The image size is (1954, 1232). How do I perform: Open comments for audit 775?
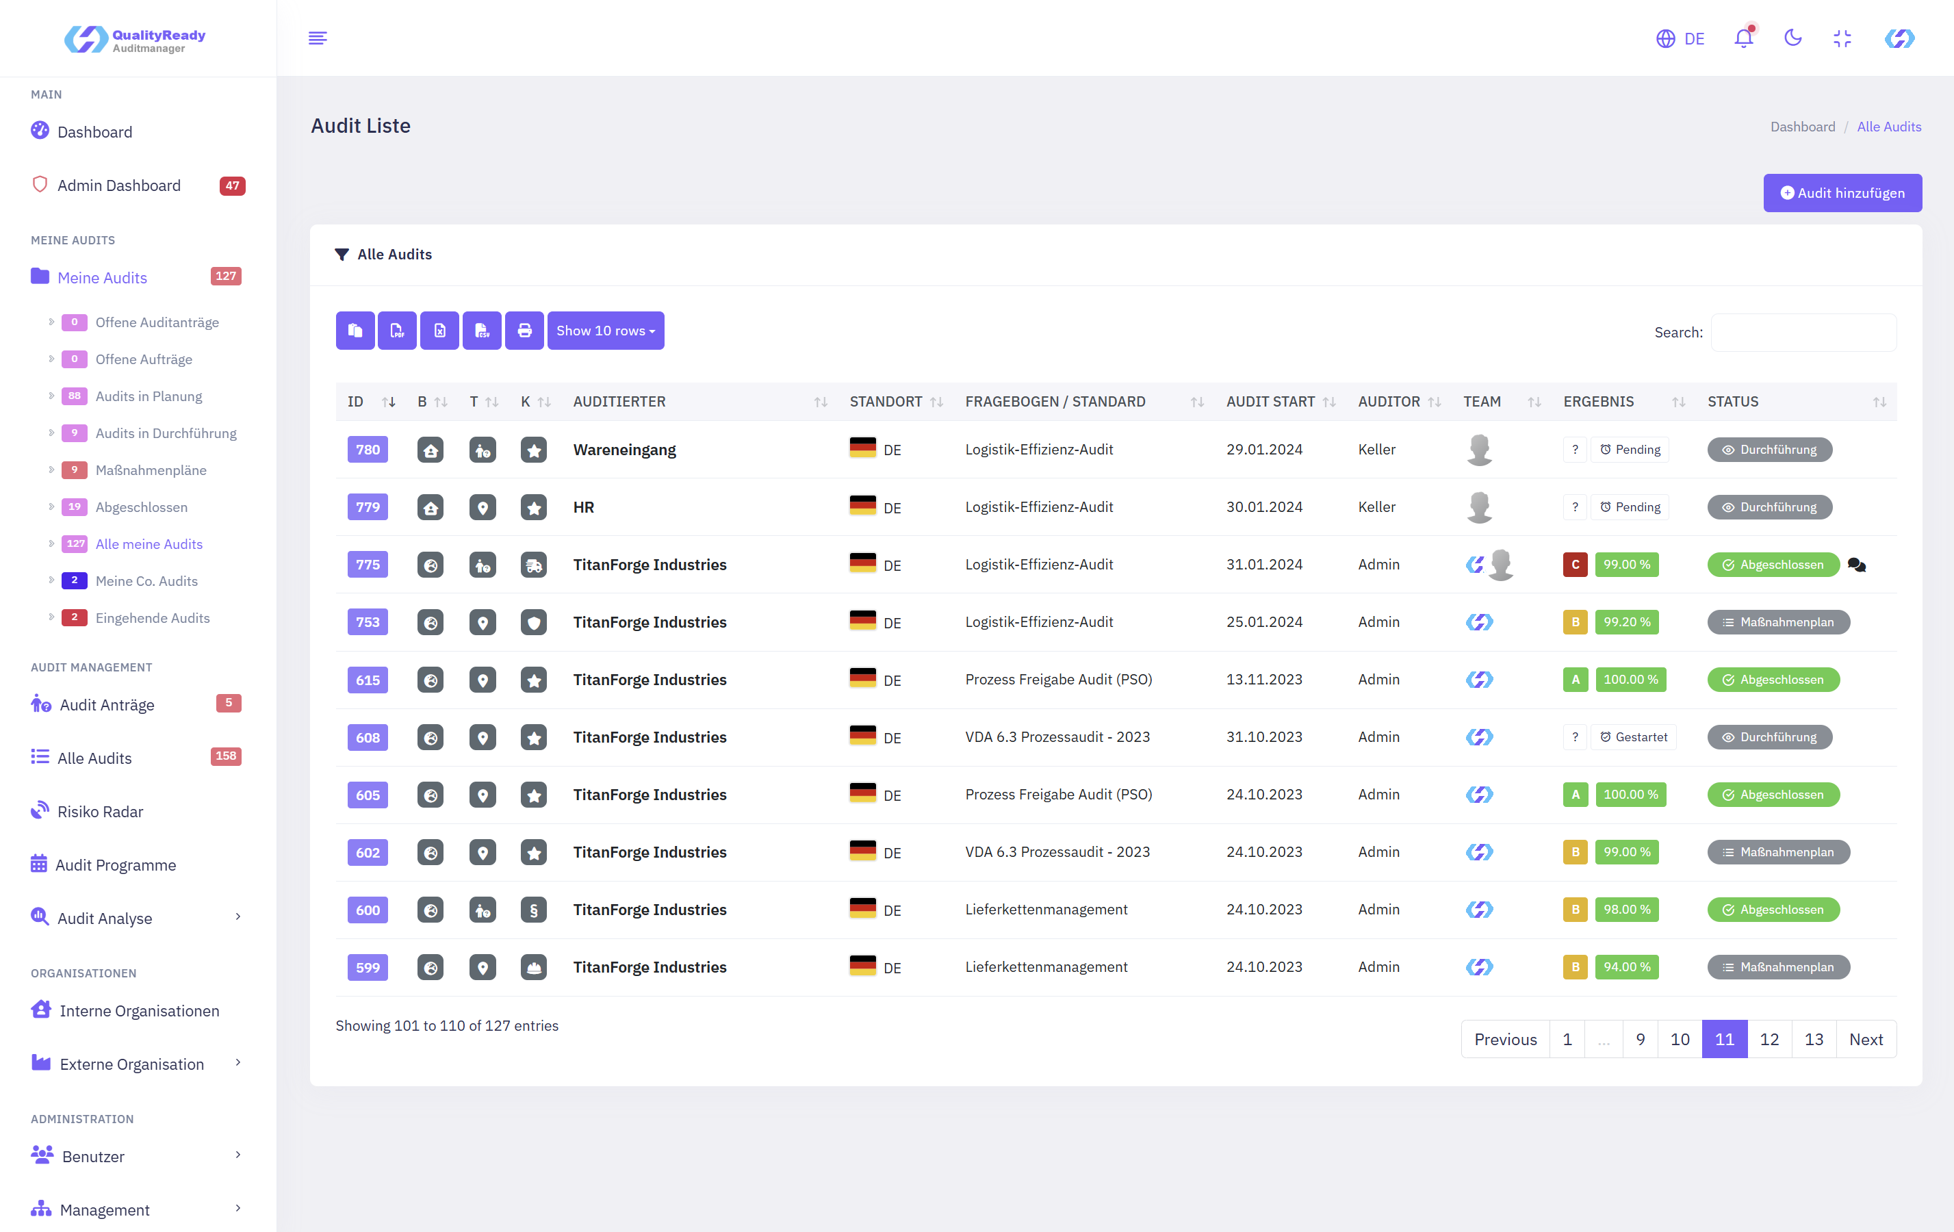point(1857,565)
